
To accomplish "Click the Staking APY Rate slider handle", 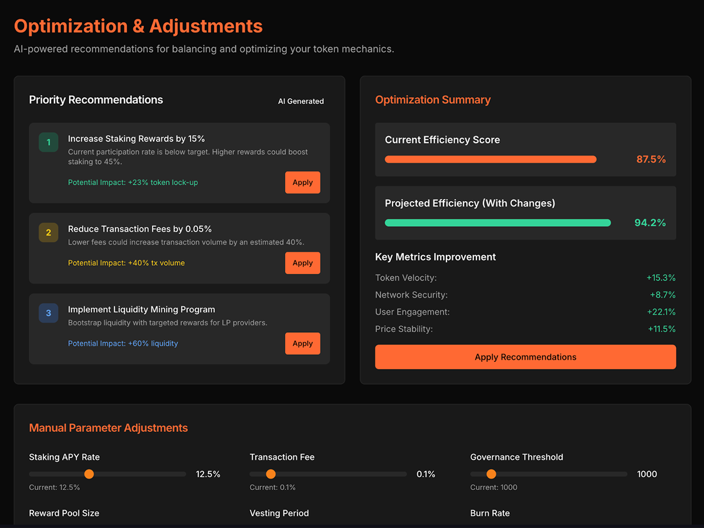I will click(89, 474).
